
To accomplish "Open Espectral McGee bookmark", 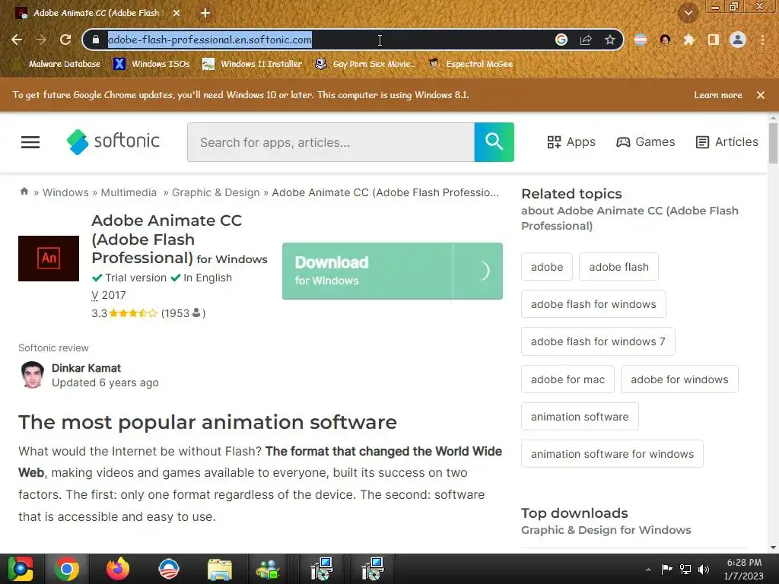I will (471, 64).
